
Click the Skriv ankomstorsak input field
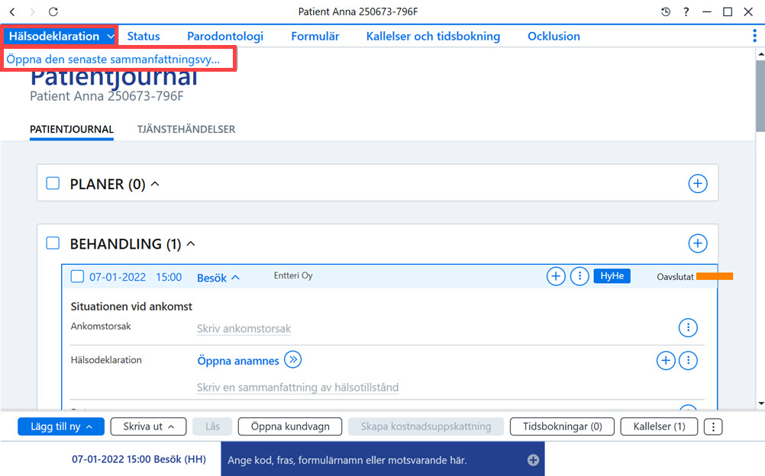click(x=244, y=329)
